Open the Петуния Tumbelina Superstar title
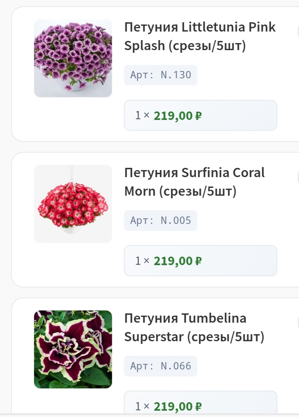 point(194,328)
